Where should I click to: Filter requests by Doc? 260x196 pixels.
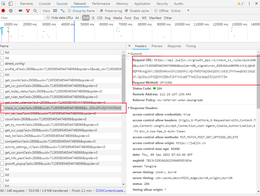tap(136, 18)
